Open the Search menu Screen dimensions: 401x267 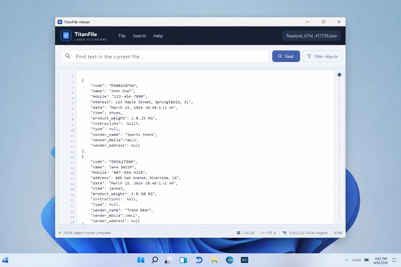(x=139, y=36)
